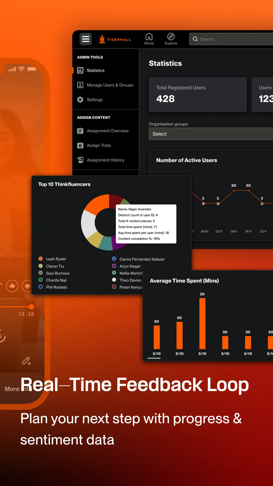Viewport: 273px width, 486px height.
Task: Focus the Search input field
Action: point(231,39)
